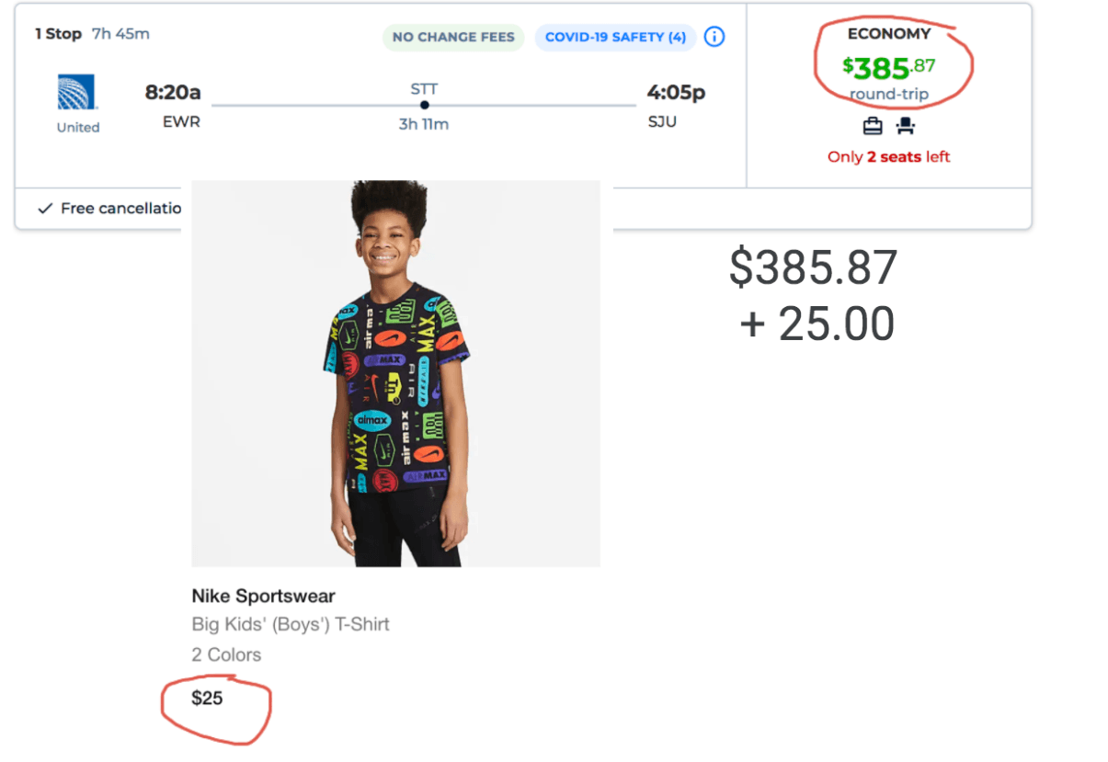Click the 4:05p arrival time
Screen dimensions: 1108x762
[x=676, y=93]
